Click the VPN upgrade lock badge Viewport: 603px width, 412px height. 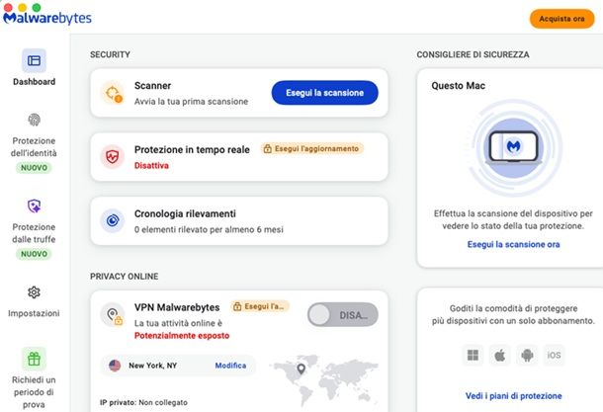click(x=260, y=306)
